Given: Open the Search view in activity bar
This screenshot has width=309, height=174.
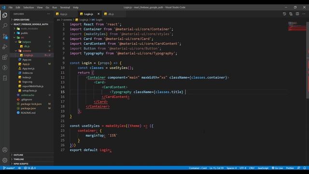Looking at the screenshot, I should 5,26.
